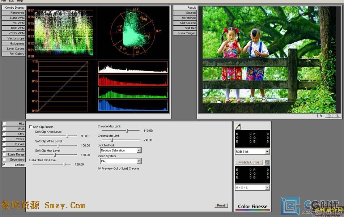344x217 pixels.
Task: Click the Soft Clip Max value 130.00
Action: (x=85, y=155)
